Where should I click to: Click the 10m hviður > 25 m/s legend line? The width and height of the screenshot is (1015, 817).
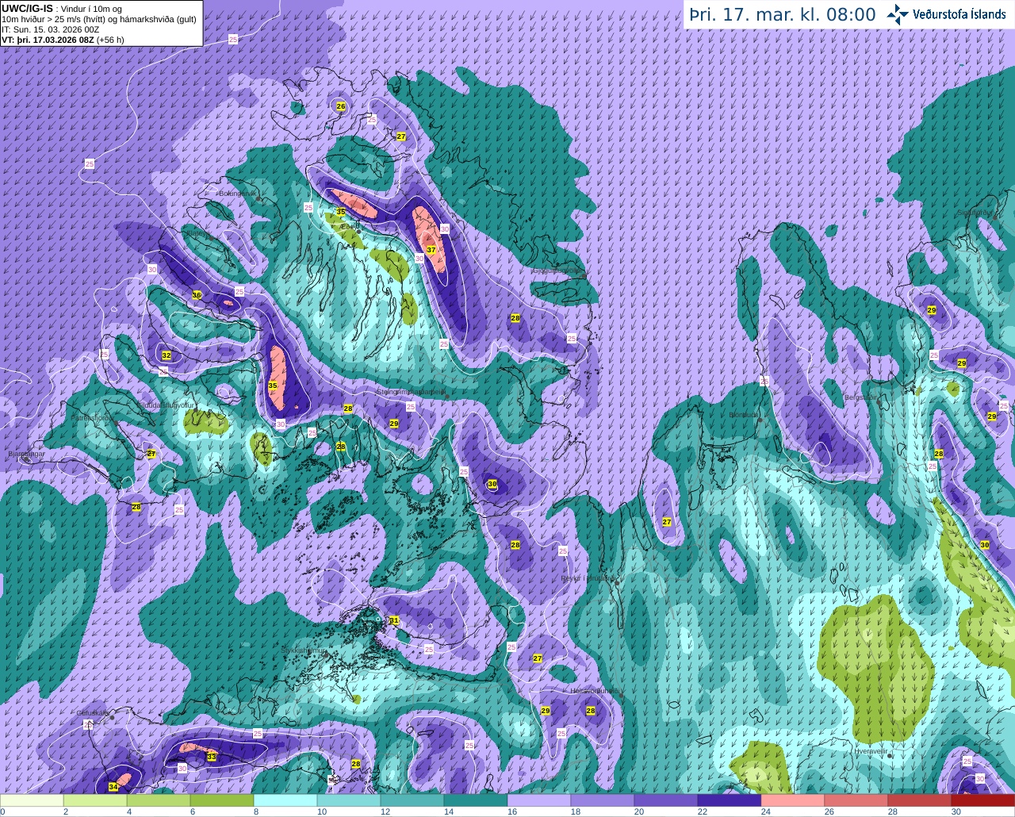tap(99, 19)
